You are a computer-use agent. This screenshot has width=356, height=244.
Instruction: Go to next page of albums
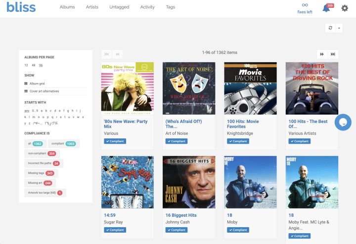click(x=322, y=54)
